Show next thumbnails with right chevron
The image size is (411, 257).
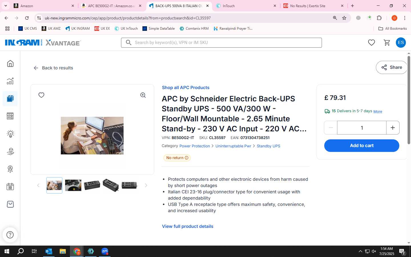[x=146, y=185]
